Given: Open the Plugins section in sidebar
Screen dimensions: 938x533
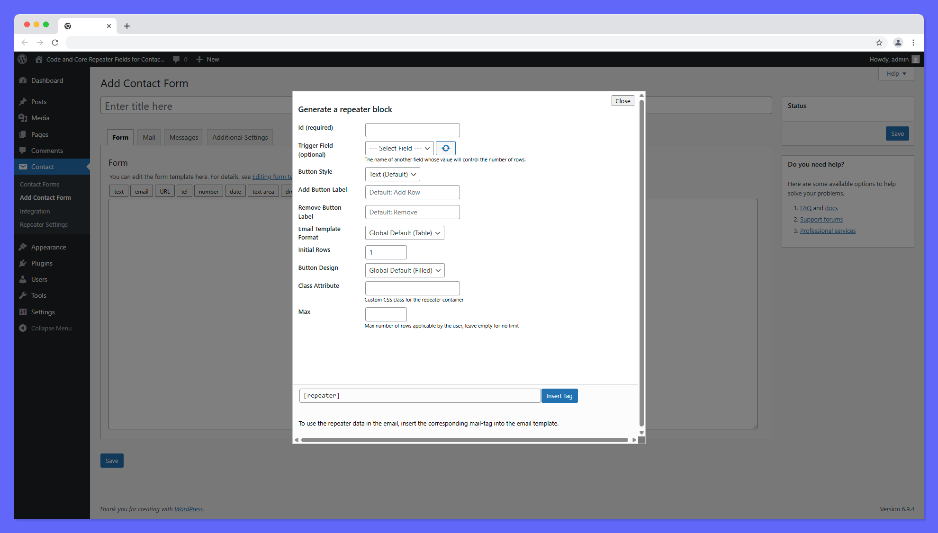Looking at the screenshot, I should click(x=41, y=263).
